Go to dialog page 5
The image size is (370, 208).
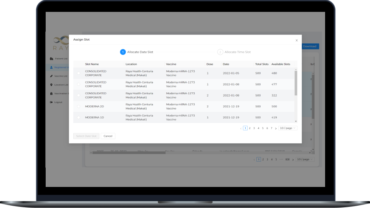pyautogui.click(x=263, y=128)
